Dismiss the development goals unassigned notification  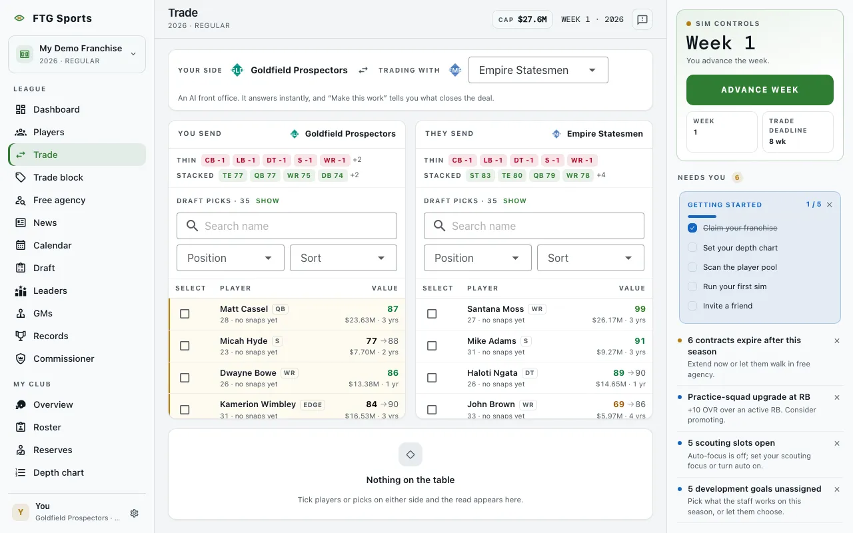pos(837,489)
